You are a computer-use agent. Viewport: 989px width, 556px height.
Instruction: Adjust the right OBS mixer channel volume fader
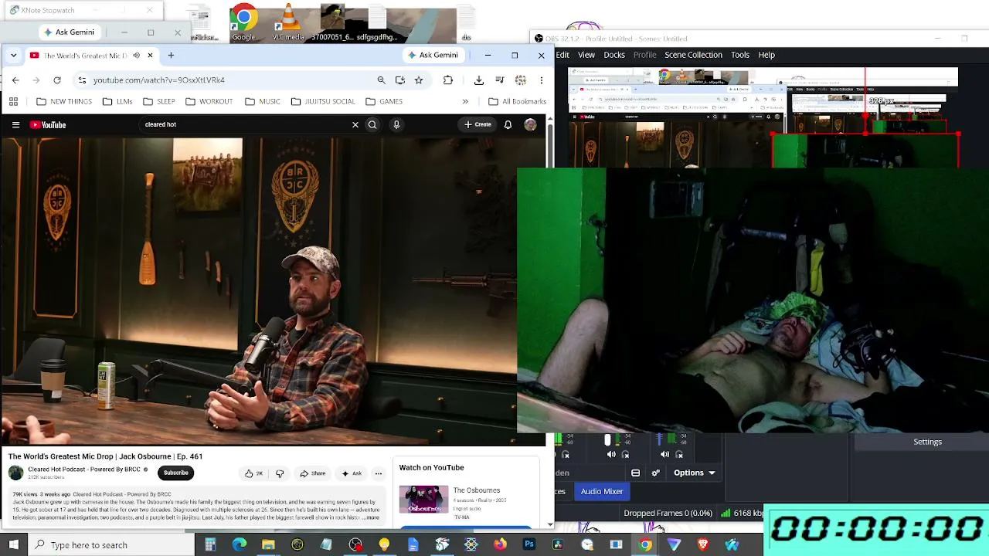click(x=661, y=440)
